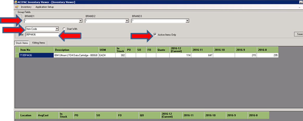
Task: Click the app icon in the menu bar
Action: pos(17,7)
